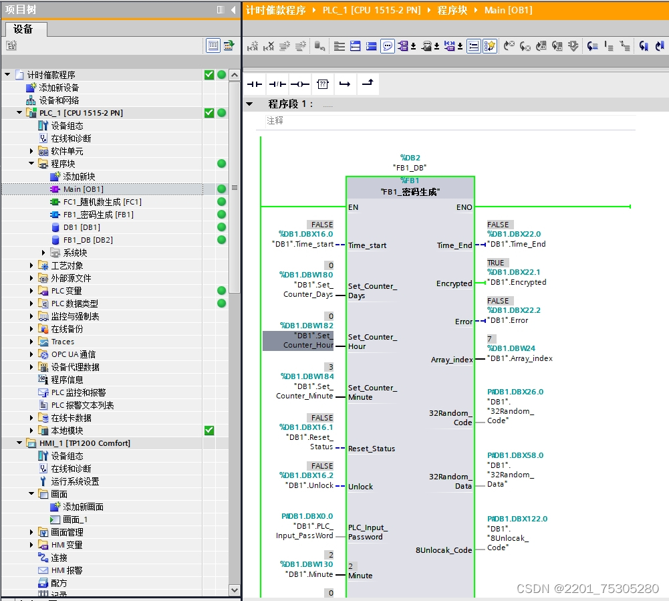
Task: Insert a normally open contact
Action: [x=255, y=84]
